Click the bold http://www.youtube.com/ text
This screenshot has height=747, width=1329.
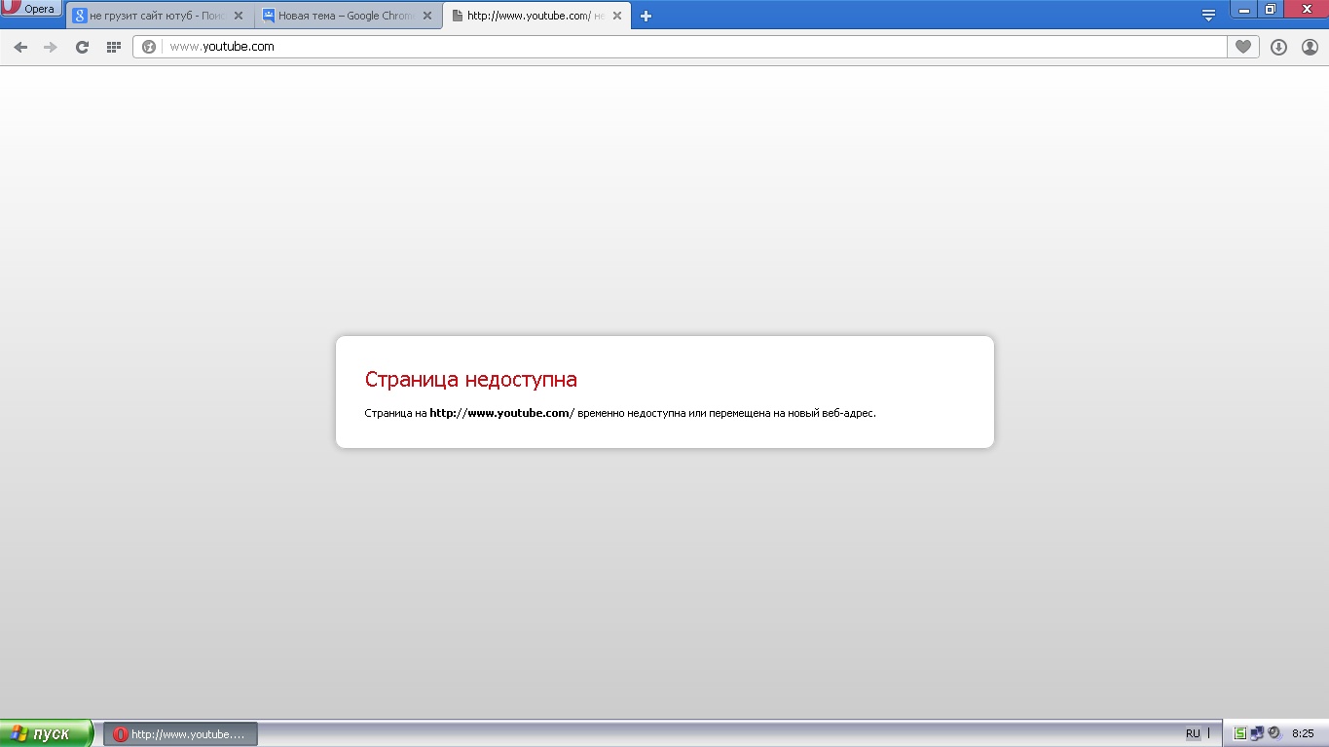click(x=502, y=413)
